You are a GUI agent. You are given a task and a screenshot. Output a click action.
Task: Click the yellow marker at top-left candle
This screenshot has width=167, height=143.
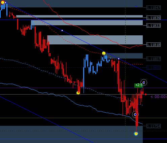[3, 2]
